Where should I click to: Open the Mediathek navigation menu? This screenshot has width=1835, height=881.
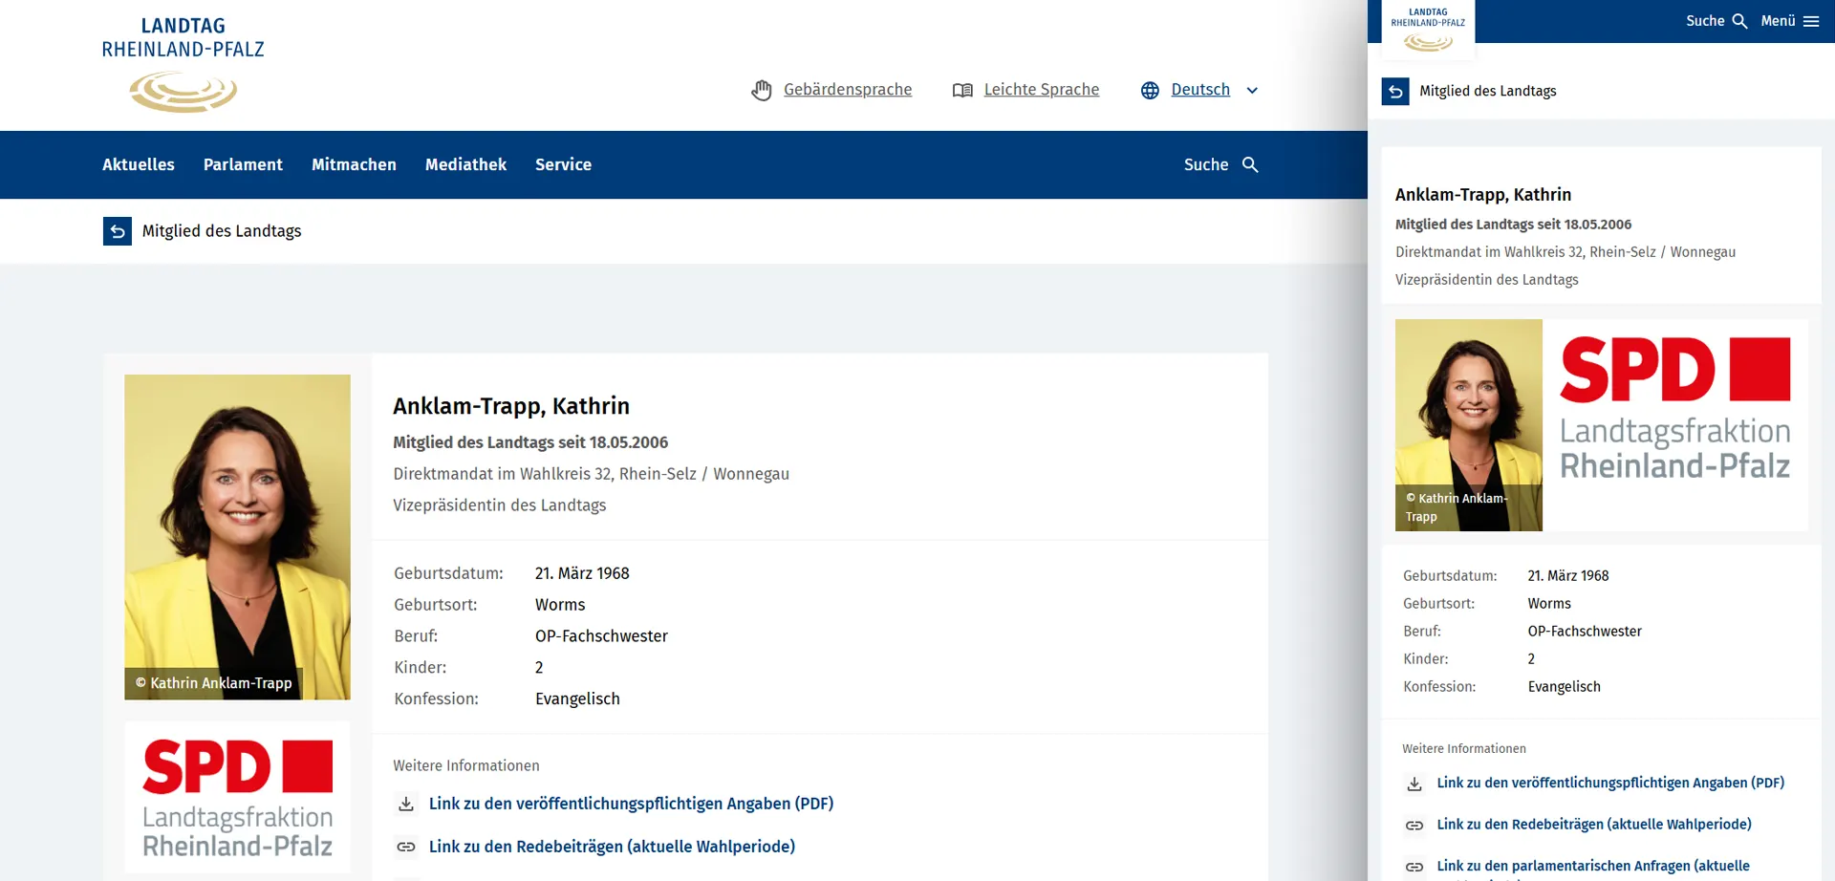[x=465, y=164]
